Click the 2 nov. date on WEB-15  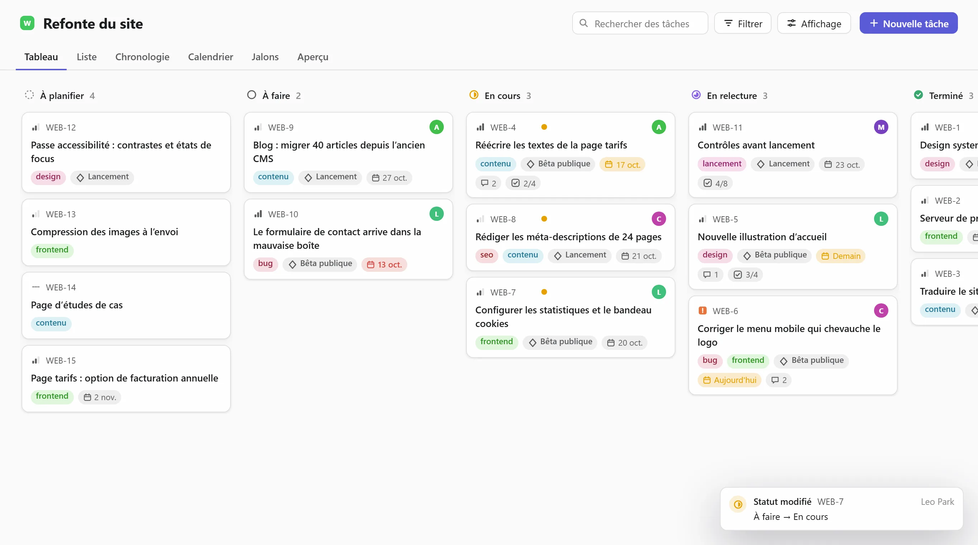99,397
